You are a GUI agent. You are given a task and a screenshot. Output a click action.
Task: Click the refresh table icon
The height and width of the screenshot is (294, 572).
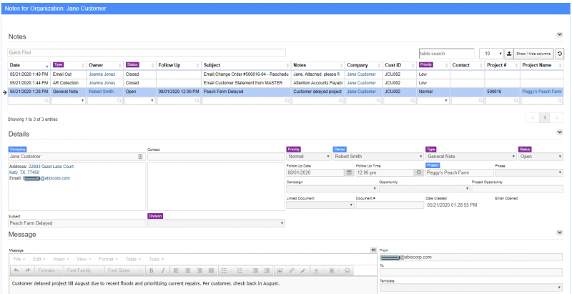tap(559, 54)
